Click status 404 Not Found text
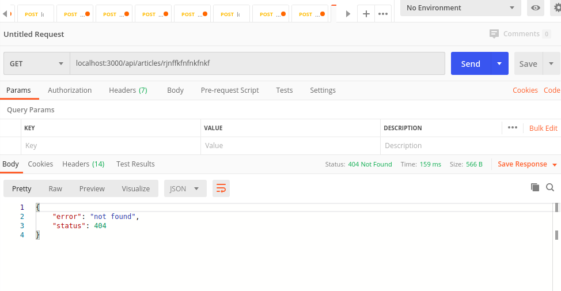This screenshot has height=291, width=561. 370,164
